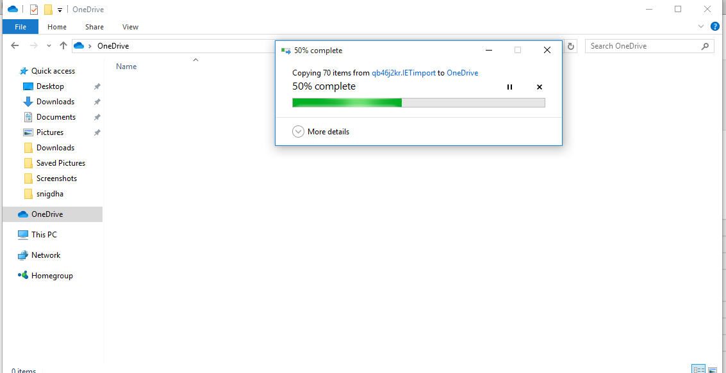This screenshot has width=726, height=373.
Task: Minimize the 50% complete copy dialog
Action: tap(488, 51)
